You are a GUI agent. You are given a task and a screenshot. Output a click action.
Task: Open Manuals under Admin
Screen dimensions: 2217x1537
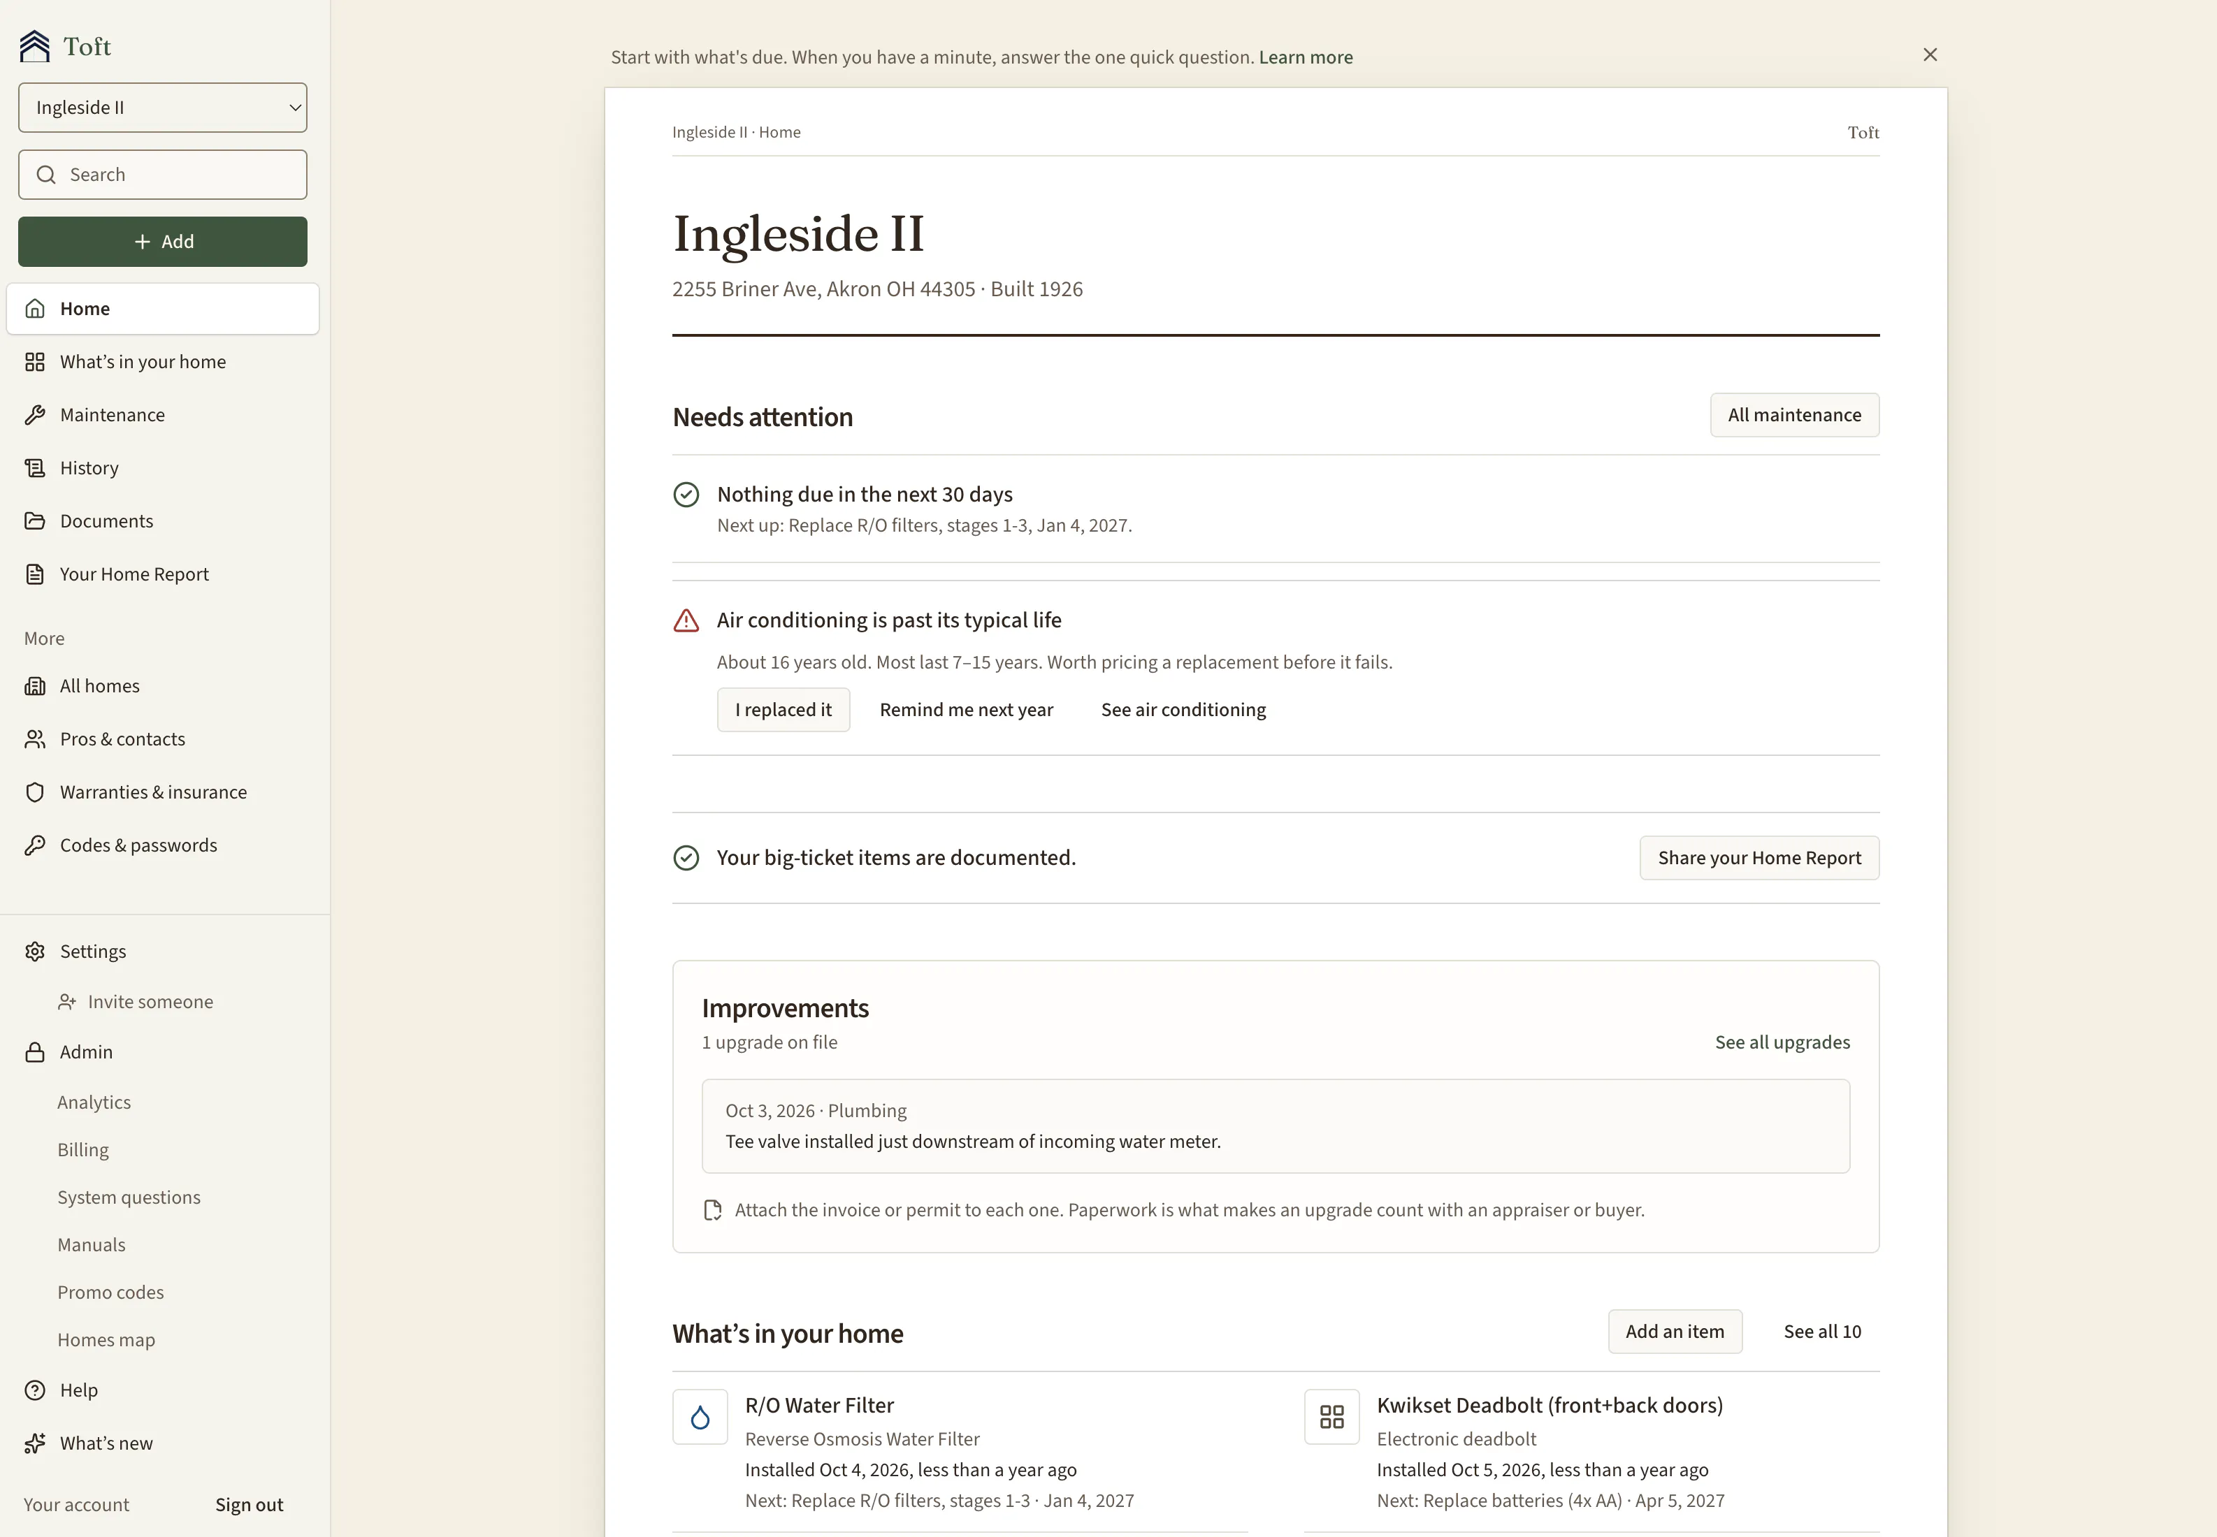pyautogui.click(x=92, y=1244)
